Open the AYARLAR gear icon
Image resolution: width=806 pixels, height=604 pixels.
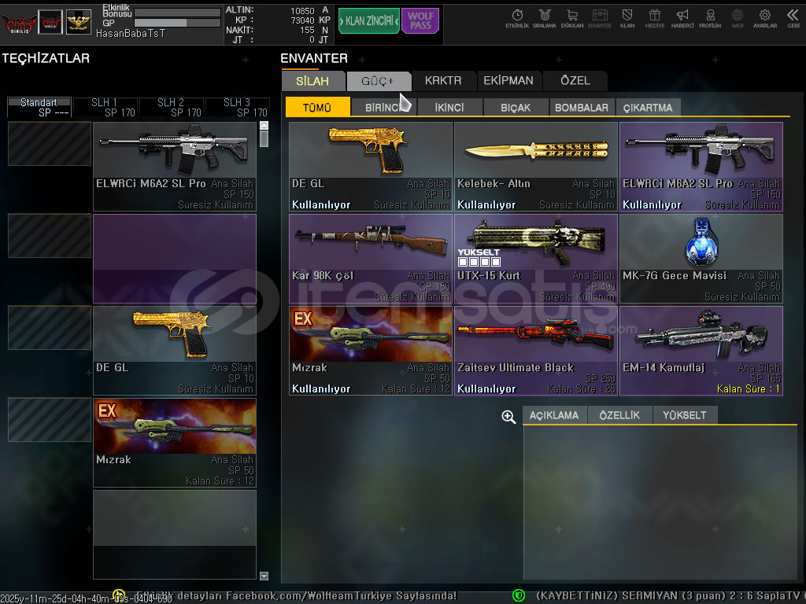pos(765,19)
